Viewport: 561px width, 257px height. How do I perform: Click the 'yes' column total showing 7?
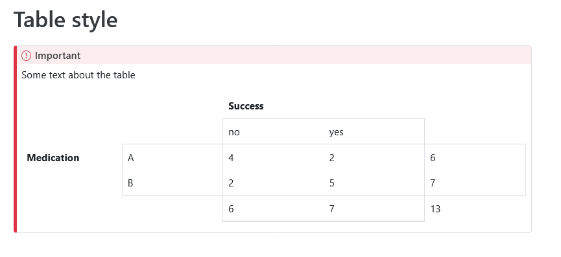click(x=374, y=208)
